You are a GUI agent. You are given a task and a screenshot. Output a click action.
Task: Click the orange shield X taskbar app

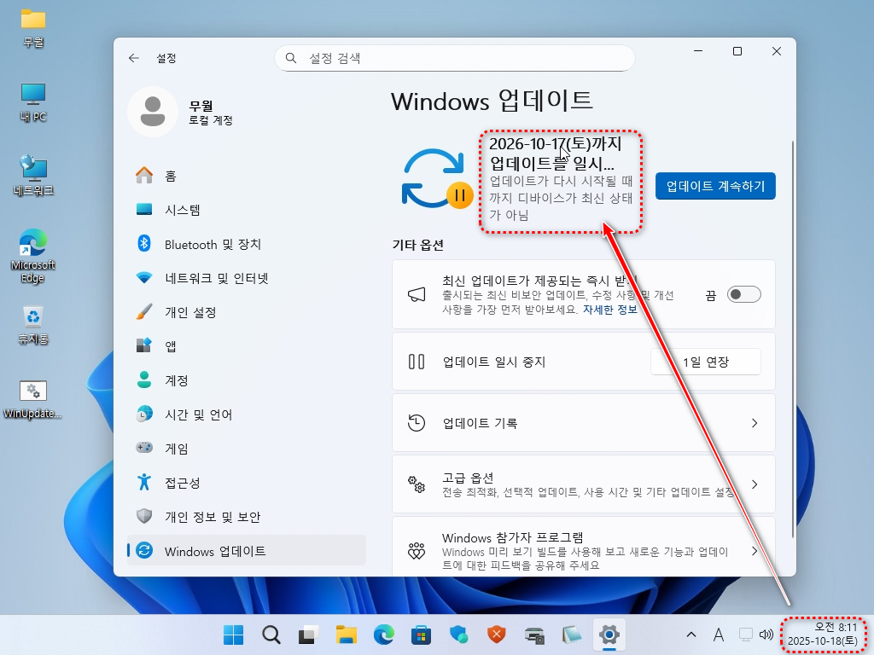click(496, 635)
